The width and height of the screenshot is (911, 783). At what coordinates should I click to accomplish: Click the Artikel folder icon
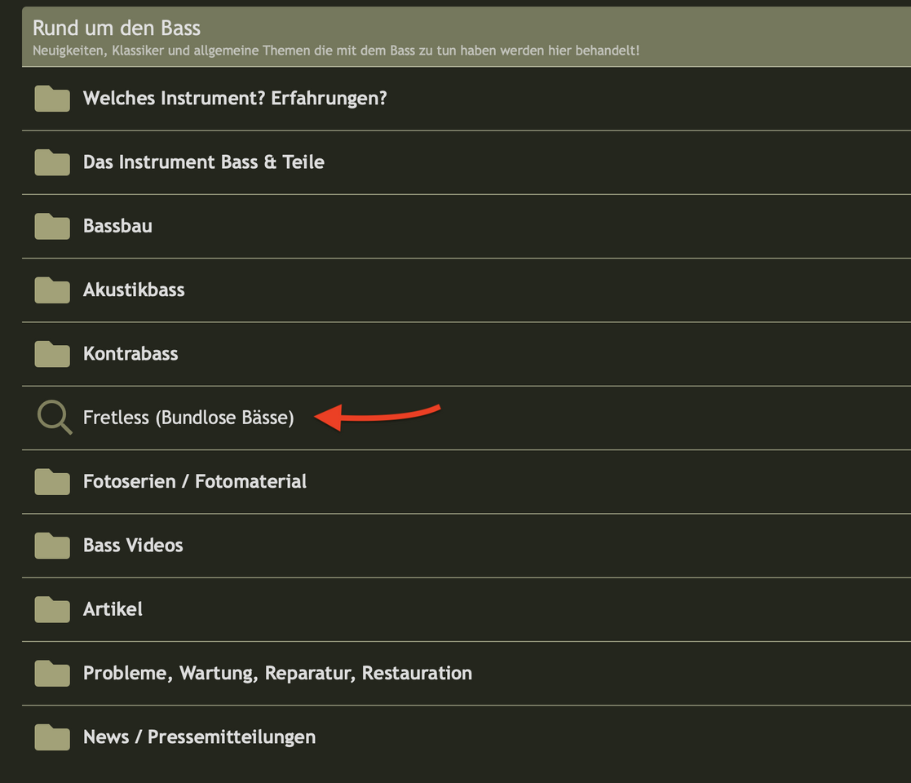[52, 609]
